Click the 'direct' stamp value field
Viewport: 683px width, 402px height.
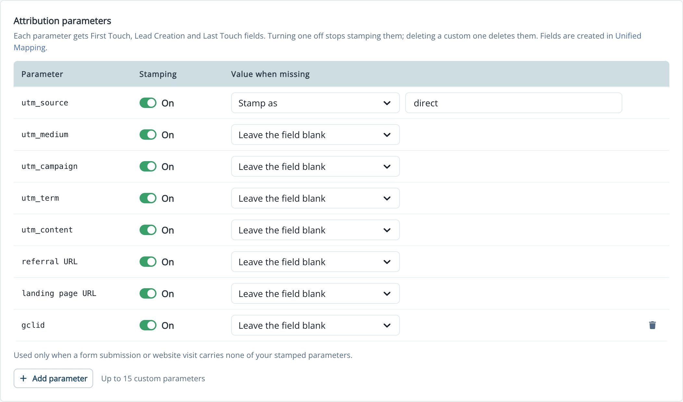(x=514, y=103)
